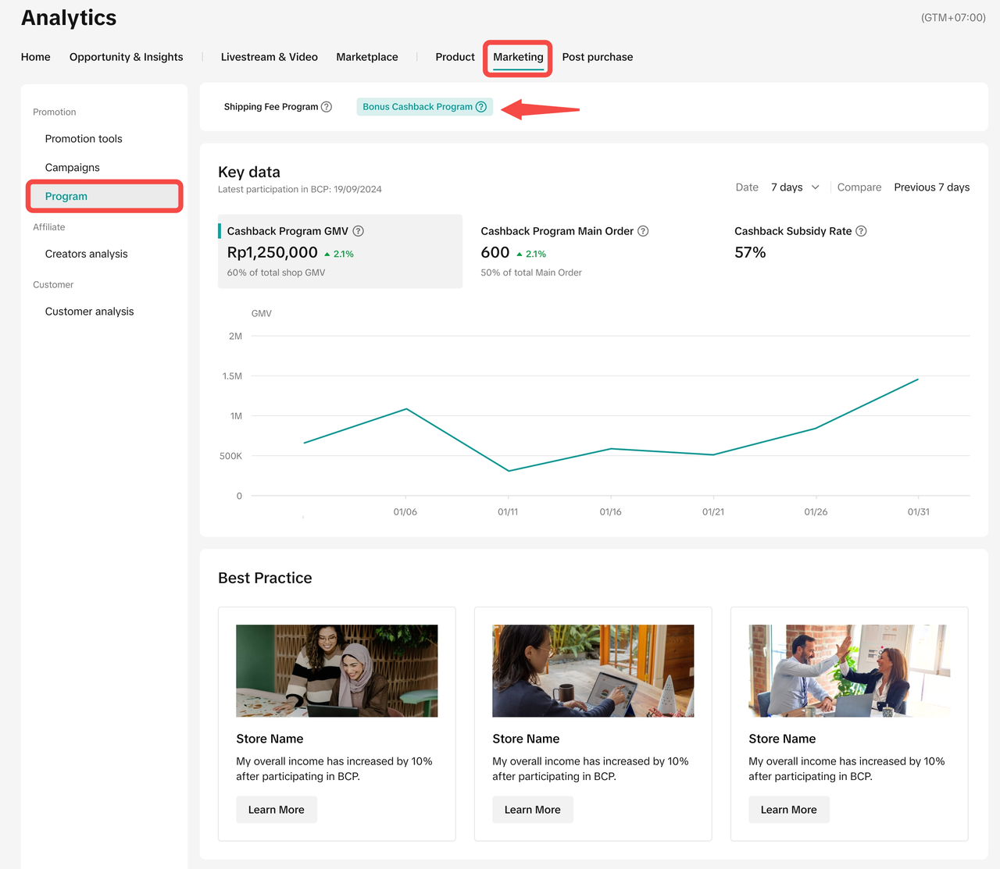
Task: Open the Post purchase tab
Action: pyautogui.click(x=598, y=57)
